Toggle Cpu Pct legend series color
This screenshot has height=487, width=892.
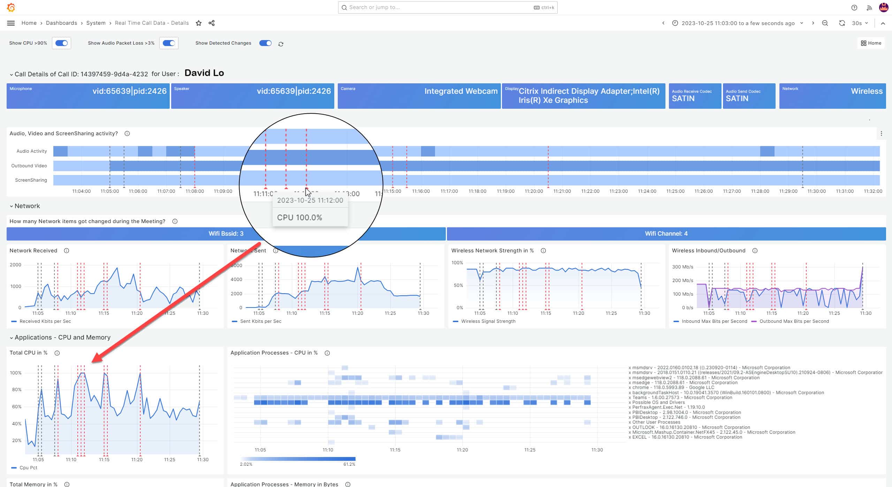(14, 468)
